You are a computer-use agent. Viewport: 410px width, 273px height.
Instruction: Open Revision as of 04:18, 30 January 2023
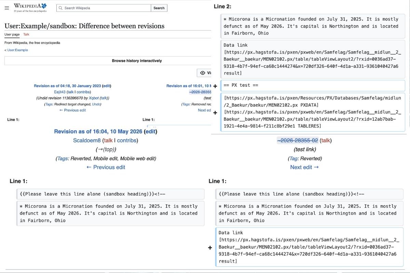[68, 86]
